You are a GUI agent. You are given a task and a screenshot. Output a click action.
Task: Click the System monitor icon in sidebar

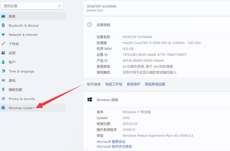(x=3, y=16)
